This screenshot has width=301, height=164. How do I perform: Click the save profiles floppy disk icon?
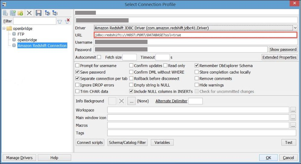tap(39, 13)
